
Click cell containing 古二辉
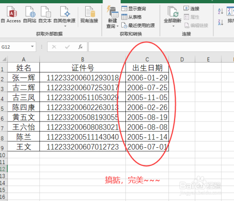tap(23, 87)
